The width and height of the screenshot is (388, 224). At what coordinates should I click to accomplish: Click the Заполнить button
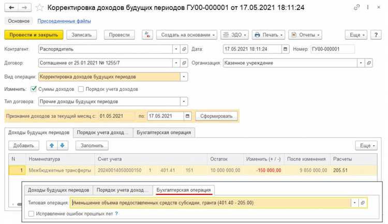(x=92, y=145)
